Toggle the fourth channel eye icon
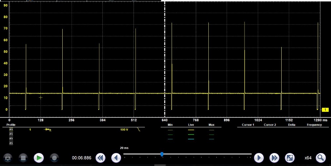 (11, 143)
